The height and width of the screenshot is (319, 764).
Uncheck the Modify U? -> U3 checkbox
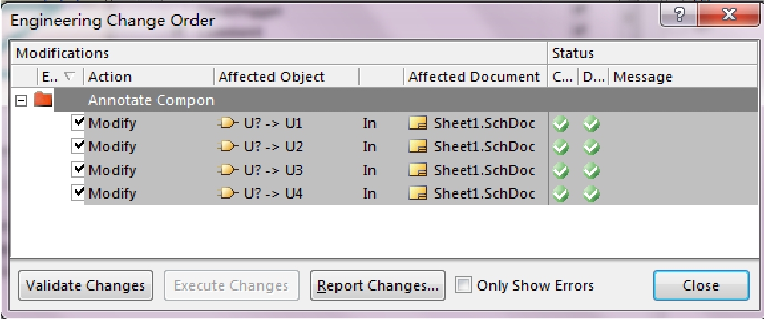[x=78, y=169]
